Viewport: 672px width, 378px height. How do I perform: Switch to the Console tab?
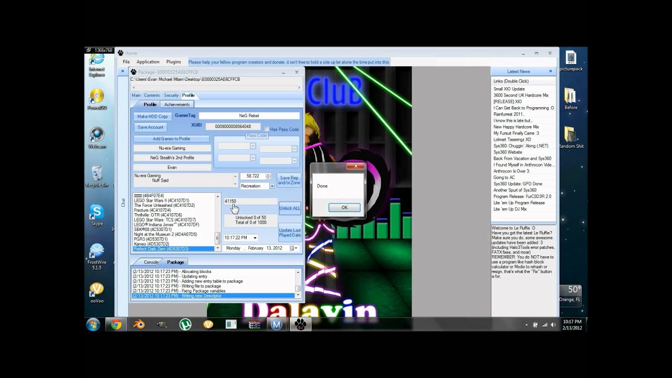pyautogui.click(x=151, y=262)
